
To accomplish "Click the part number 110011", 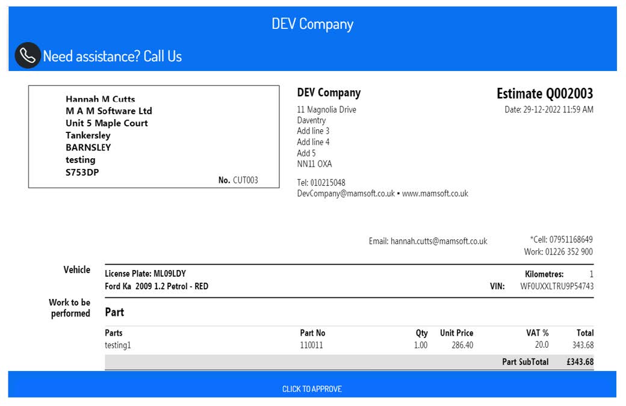I will (x=312, y=345).
